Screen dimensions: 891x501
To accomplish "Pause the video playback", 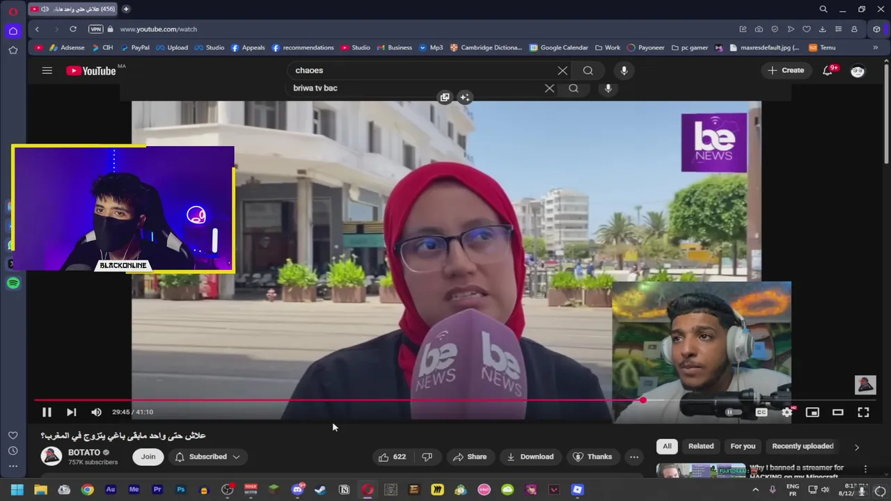I will pyautogui.click(x=47, y=412).
